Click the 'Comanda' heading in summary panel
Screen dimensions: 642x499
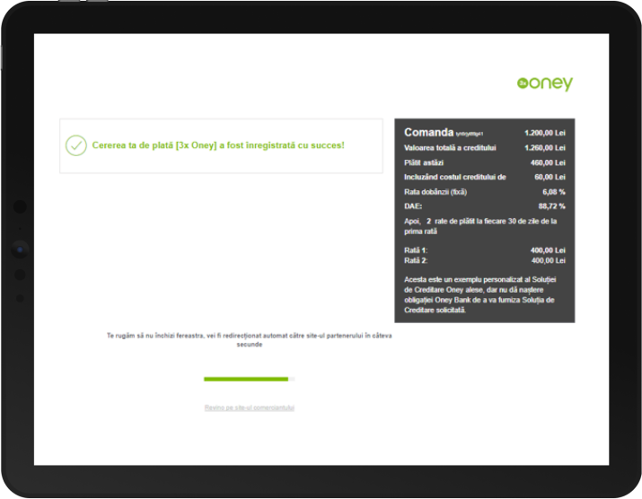428,132
